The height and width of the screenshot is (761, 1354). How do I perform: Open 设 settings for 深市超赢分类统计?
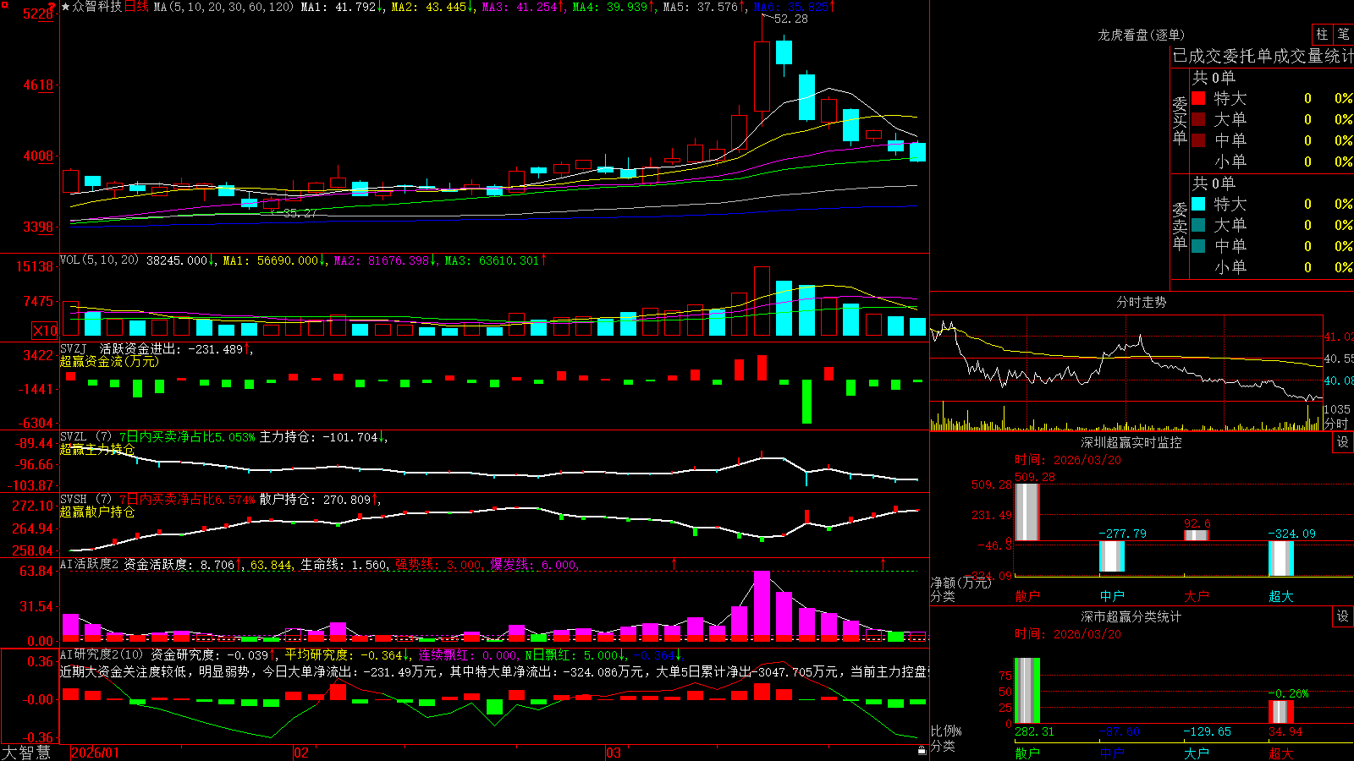coord(1343,616)
